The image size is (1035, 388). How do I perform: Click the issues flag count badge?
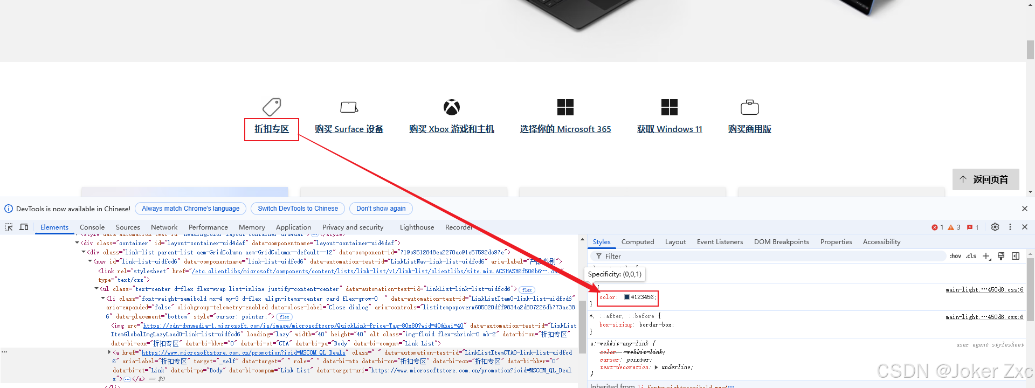(972, 227)
